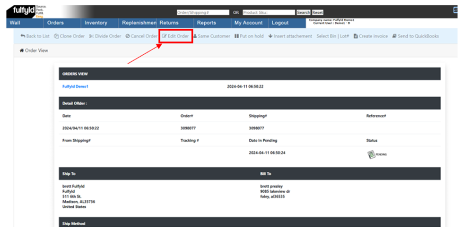Click the Pending status icon
461x238 pixels.
click(372, 154)
